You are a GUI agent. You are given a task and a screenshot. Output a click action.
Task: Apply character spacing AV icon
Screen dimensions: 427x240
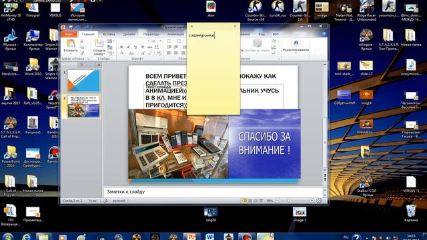pyautogui.click(x=157, y=47)
